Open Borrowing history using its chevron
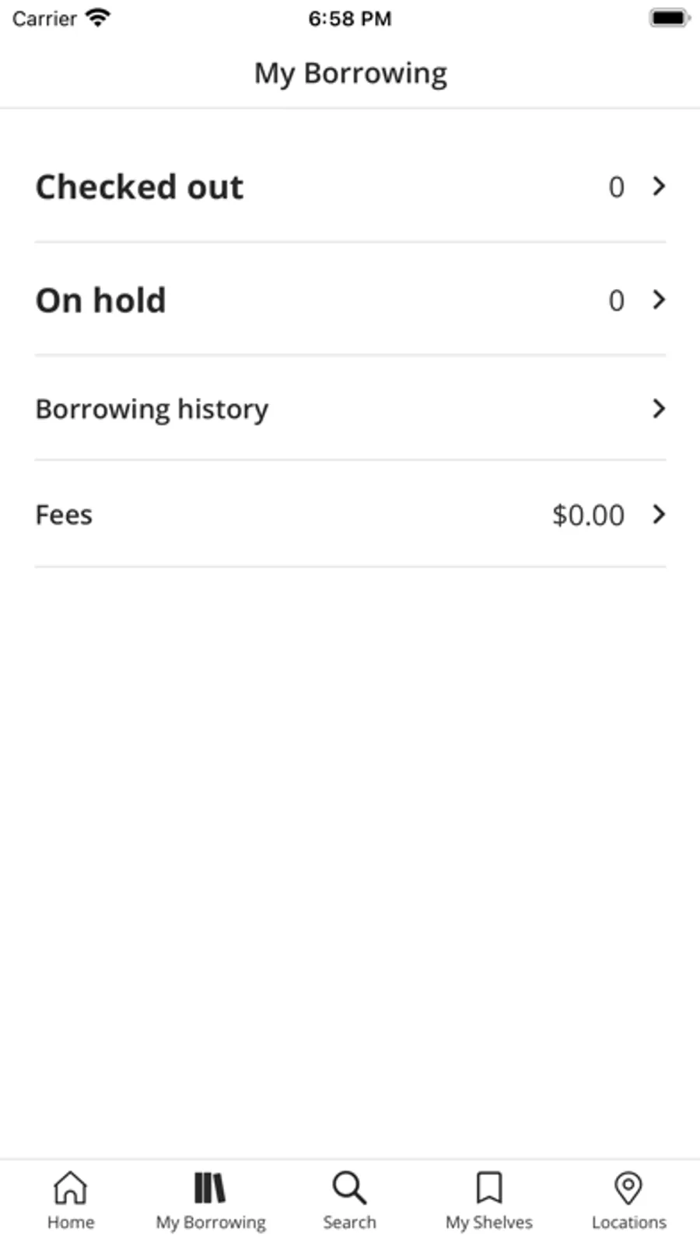700x1242 pixels. coord(659,409)
